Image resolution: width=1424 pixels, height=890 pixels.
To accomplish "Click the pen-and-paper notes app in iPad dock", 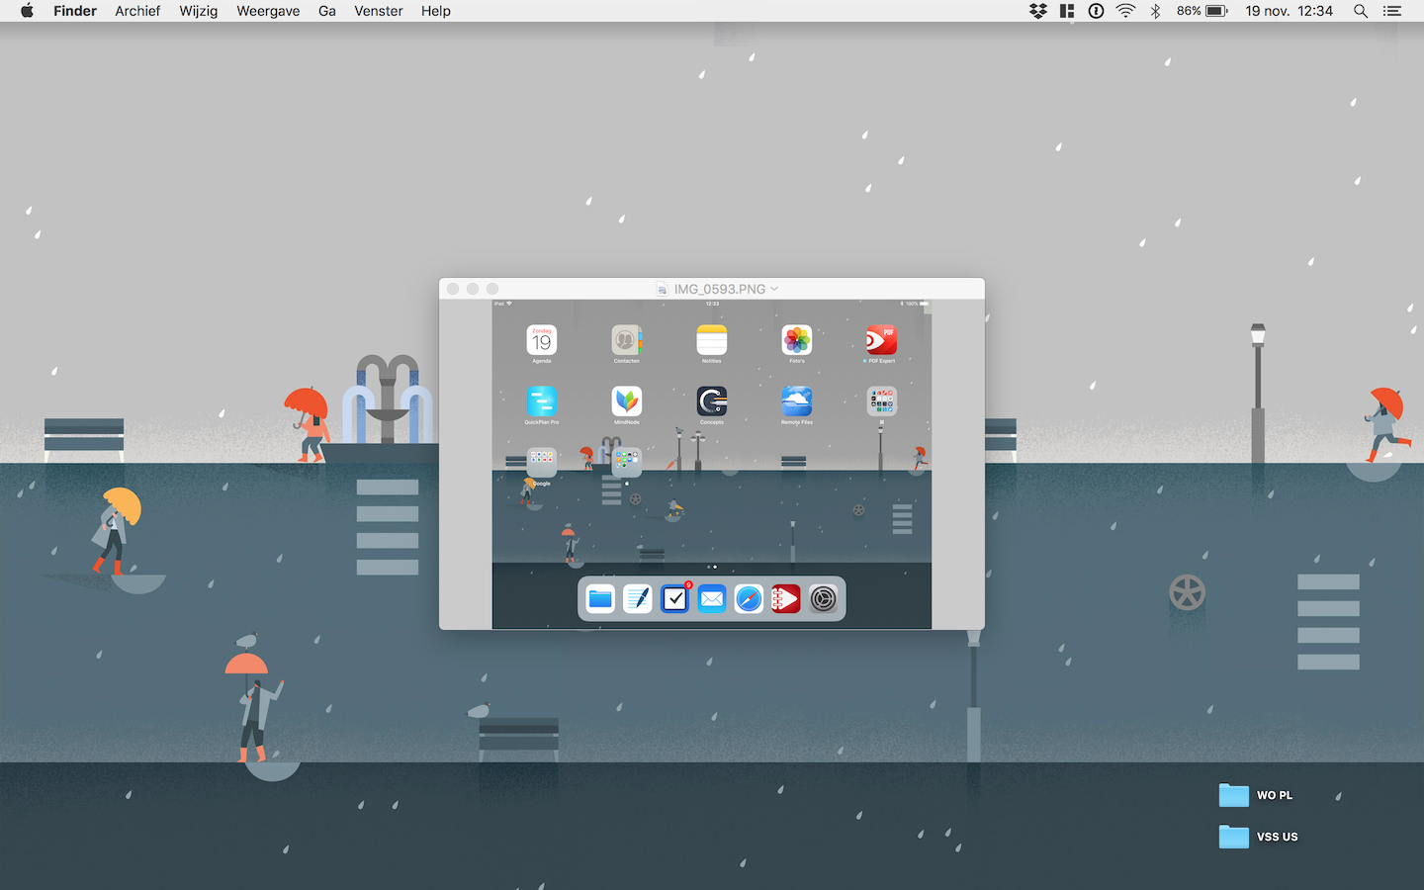I will (x=638, y=598).
